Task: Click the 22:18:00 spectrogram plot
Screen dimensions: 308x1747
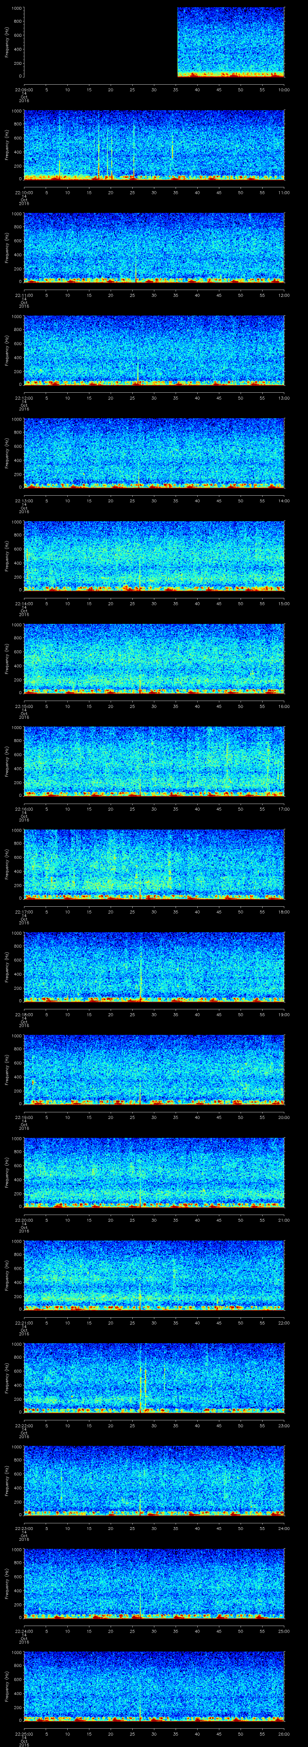Action: click(x=154, y=967)
